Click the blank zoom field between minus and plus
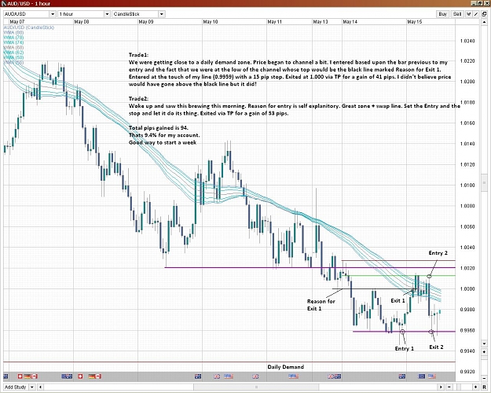Viewport: 491px width, 393px height. [x=463, y=387]
